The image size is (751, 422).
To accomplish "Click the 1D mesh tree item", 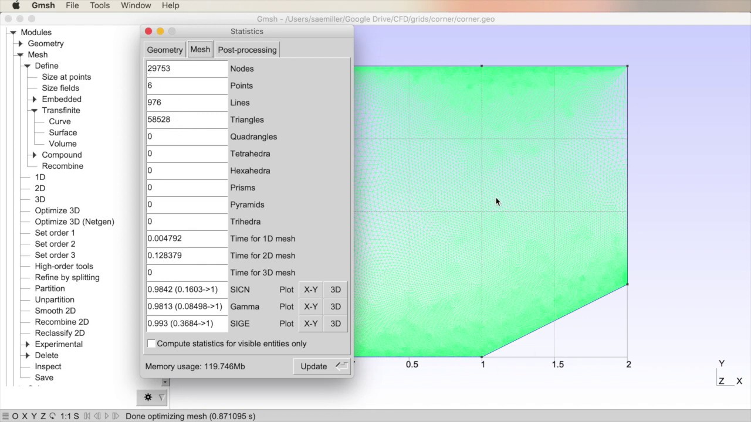I will point(40,177).
